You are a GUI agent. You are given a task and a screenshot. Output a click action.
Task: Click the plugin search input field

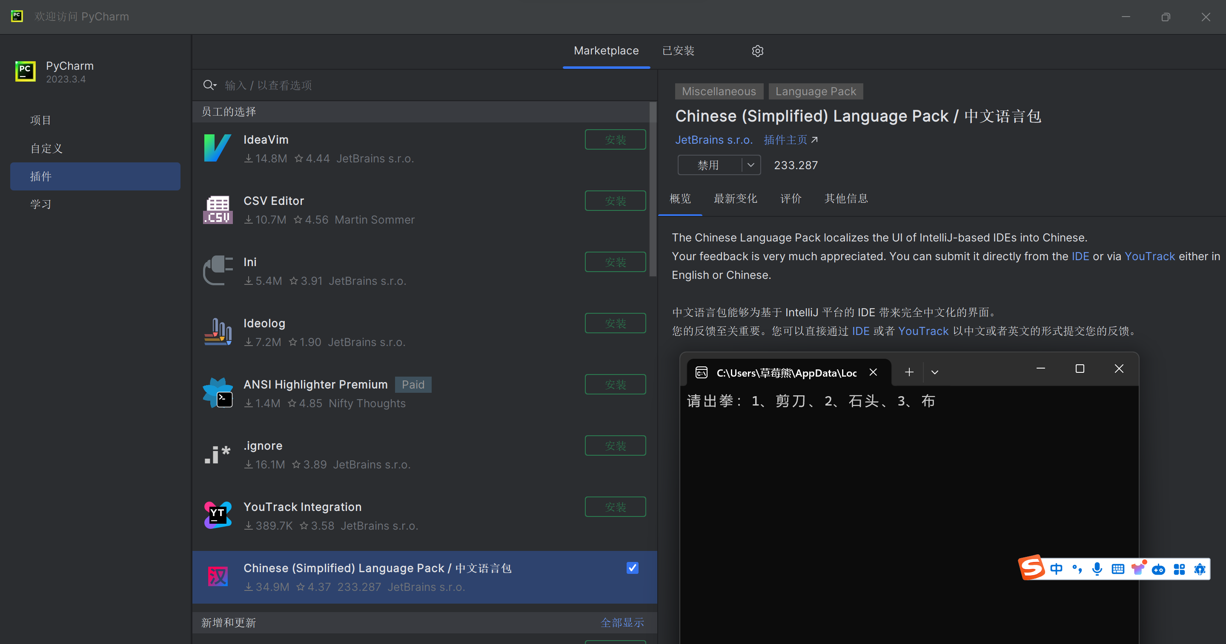pyautogui.click(x=428, y=85)
